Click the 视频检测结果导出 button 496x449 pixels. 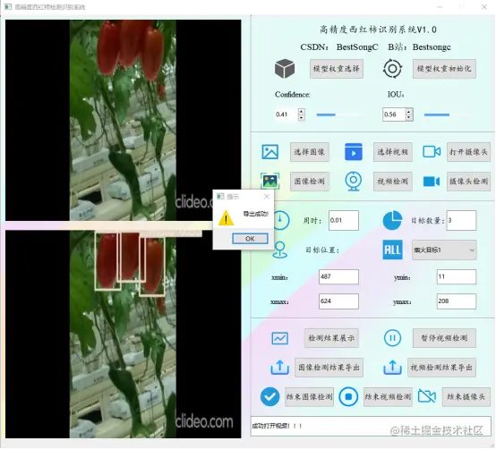(x=441, y=368)
